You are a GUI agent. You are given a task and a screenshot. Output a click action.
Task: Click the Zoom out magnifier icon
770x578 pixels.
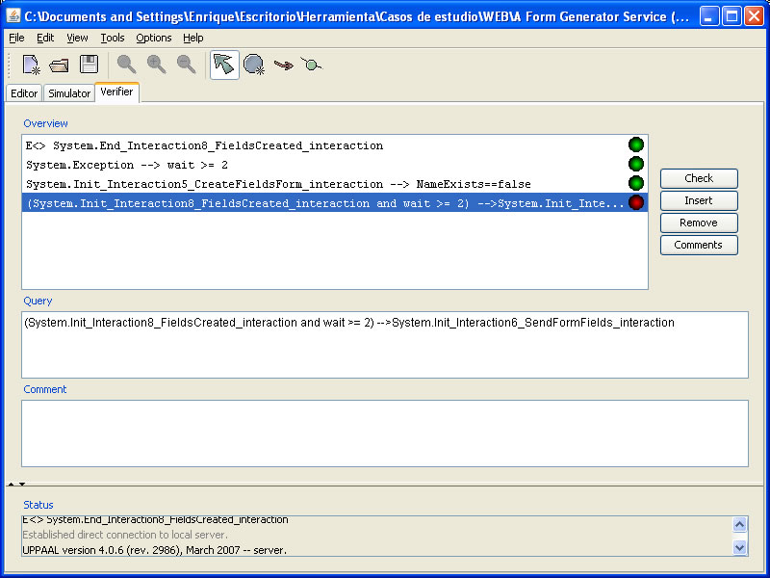coord(186,64)
